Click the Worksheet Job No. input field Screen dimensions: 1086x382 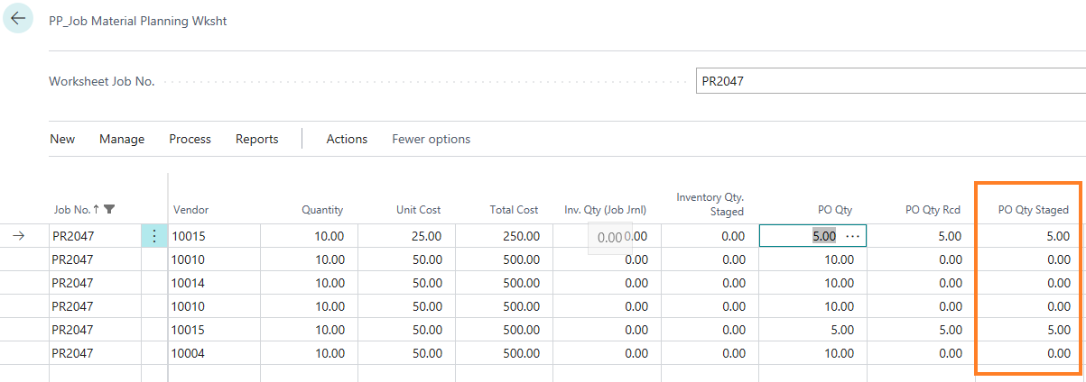pyautogui.click(x=889, y=81)
